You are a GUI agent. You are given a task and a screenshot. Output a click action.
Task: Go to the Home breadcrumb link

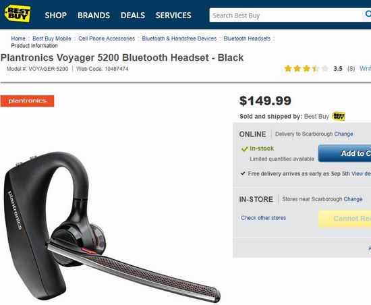[x=18, y=38]
